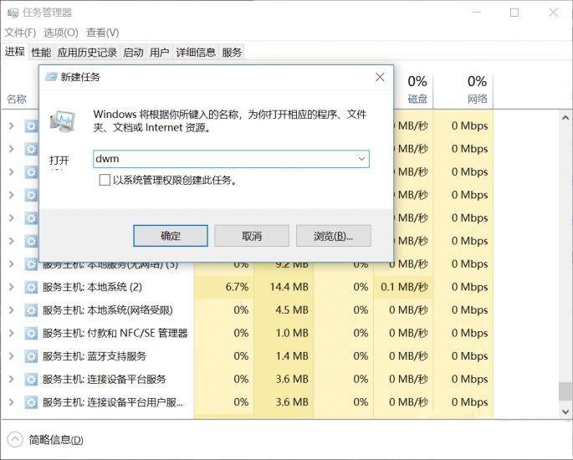Click gear icon for 本地服务(无网络) row

(x=31, y=264)
